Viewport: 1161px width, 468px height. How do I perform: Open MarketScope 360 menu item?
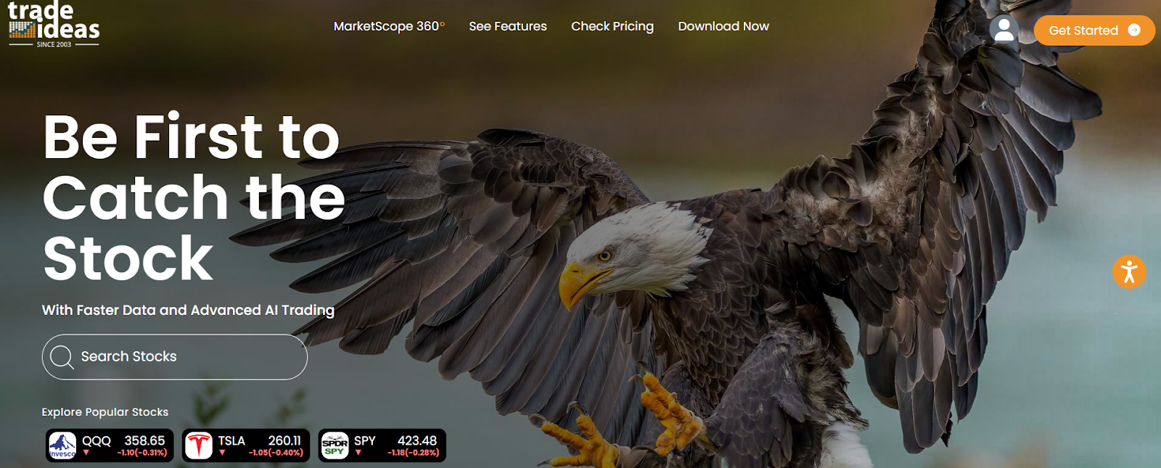[x=389, y=26]
